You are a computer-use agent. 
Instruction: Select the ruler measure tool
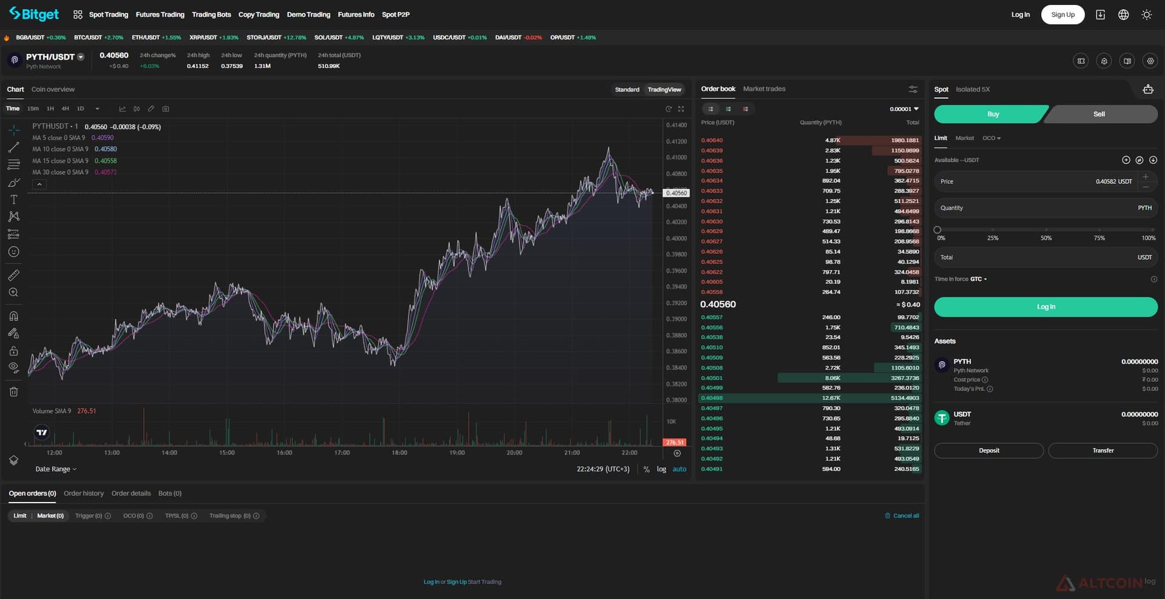pyautogui.click(x=14, y=276)
